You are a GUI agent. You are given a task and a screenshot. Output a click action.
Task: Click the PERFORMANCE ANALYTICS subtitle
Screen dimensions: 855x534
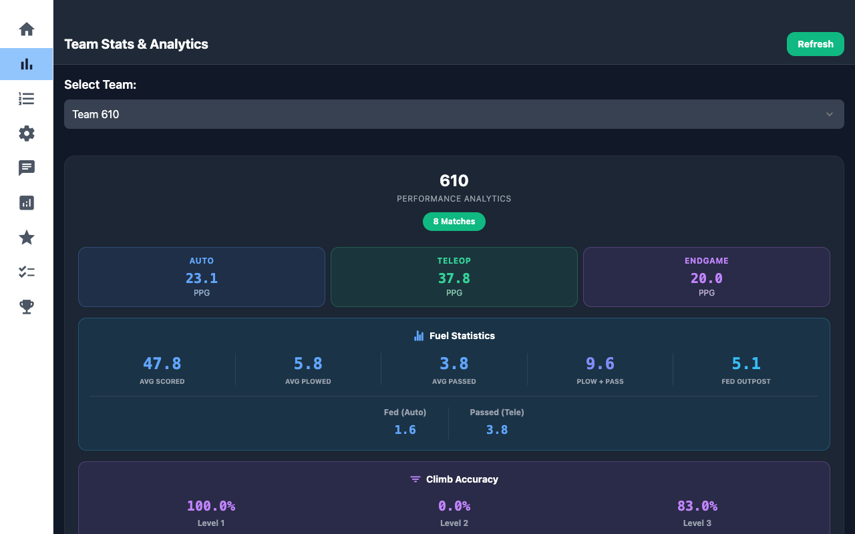click(454, 199)
